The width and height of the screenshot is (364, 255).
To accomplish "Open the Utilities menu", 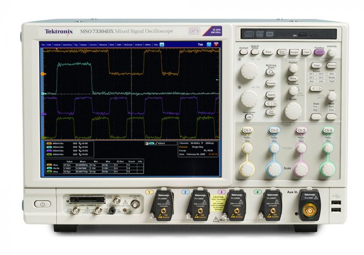I will pyautogui.click(x=148, y=45).
